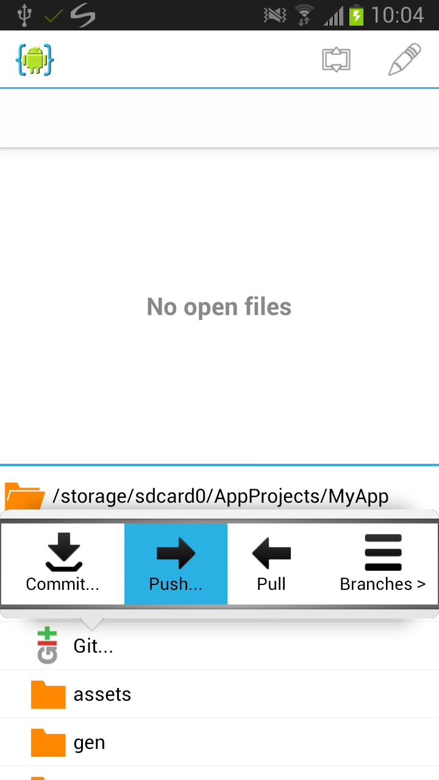Open the assets folder entry
Viewport: 439px width, 780px height.
click(220, 694)
